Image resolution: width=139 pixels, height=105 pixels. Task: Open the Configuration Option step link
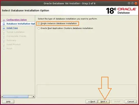click(16, 20)
